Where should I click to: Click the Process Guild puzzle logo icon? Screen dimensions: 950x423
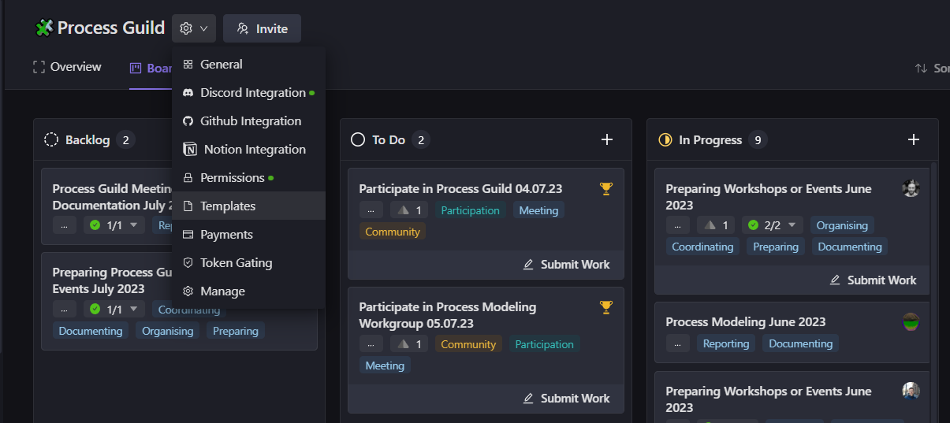(x=44, y=28)
